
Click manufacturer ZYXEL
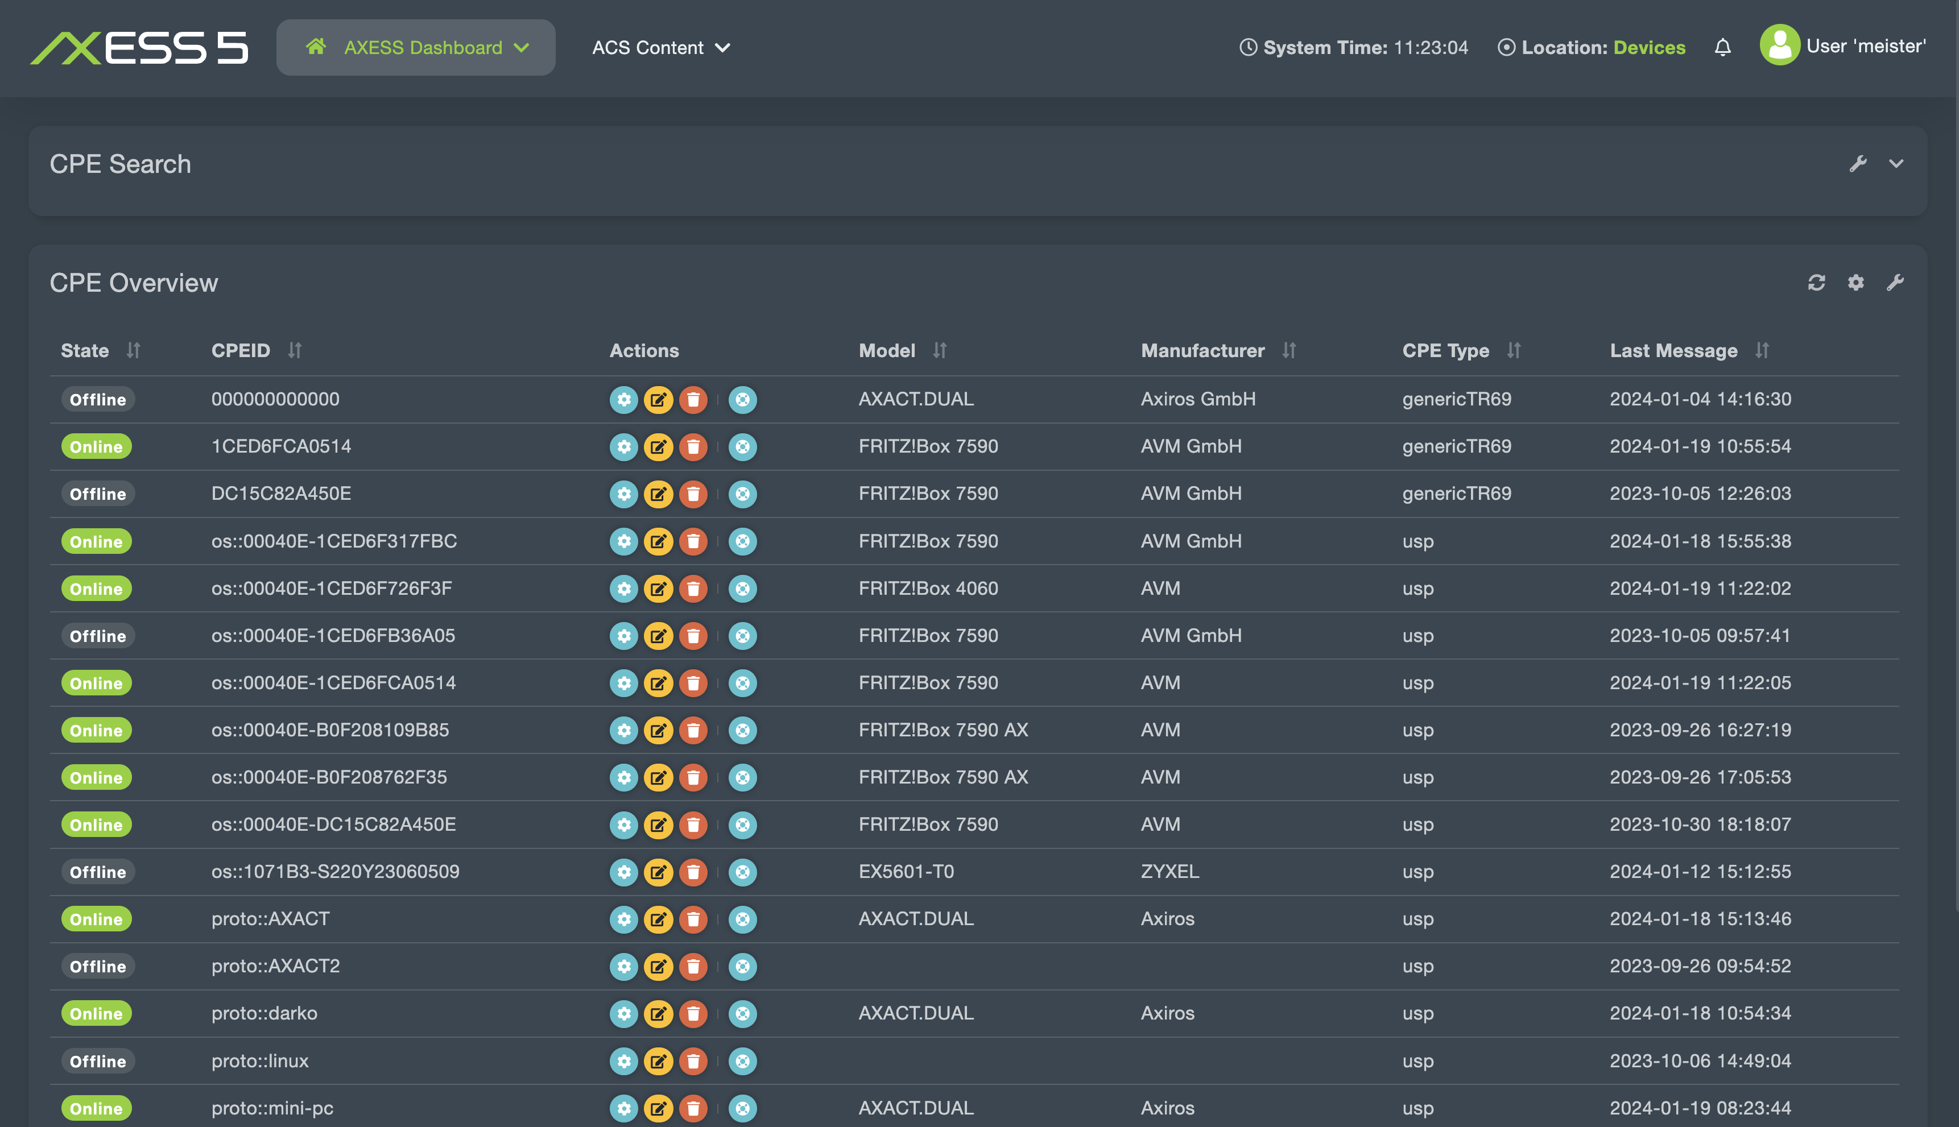[x=1169, y=872]
